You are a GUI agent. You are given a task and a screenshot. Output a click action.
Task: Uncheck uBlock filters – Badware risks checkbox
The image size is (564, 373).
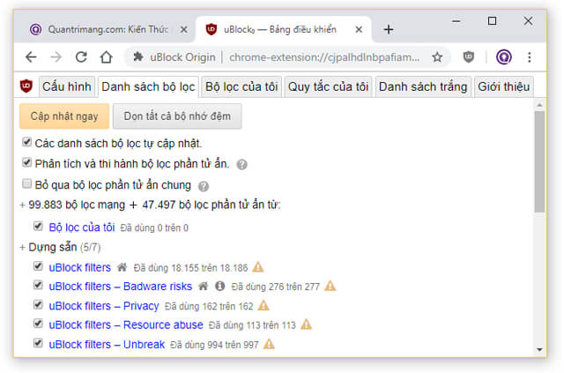pos(38,285)
